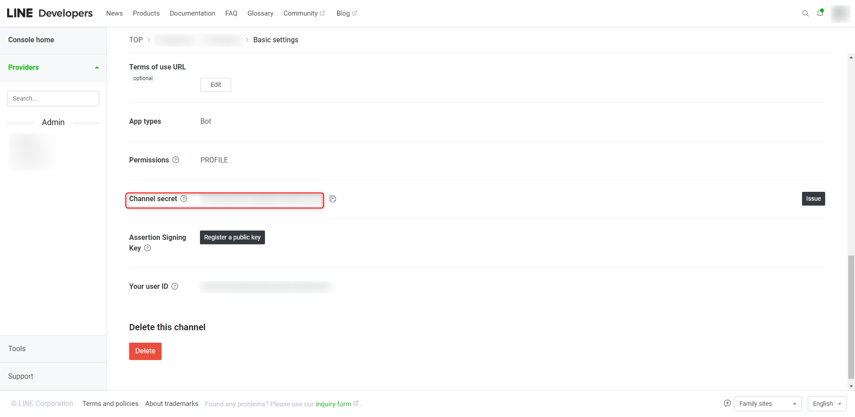Open the Family sites dropdown
This screenshot has width=855, height=417.
(767, 404)
